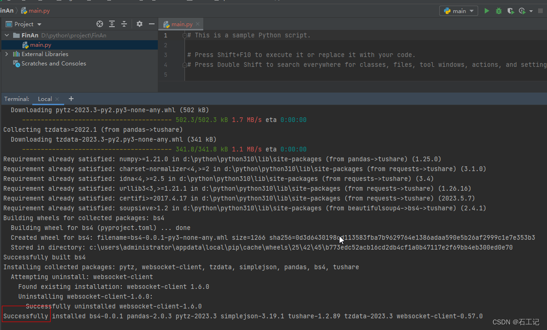Click the 'Installing collected packages' terminal line
This screenshot has width=547, height=330.
[x=181, y=267]
